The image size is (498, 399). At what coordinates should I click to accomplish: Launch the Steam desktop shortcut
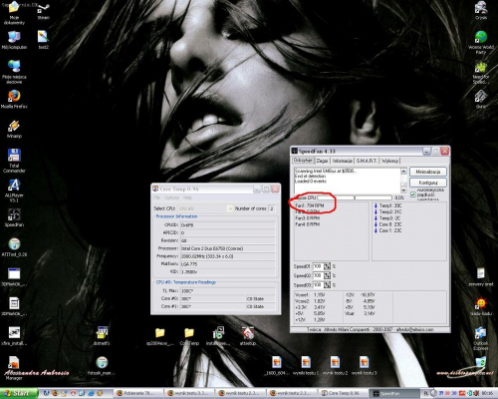point(44,12)
